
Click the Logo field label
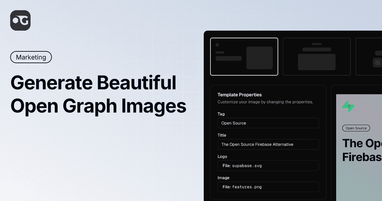tap(223, 157)
